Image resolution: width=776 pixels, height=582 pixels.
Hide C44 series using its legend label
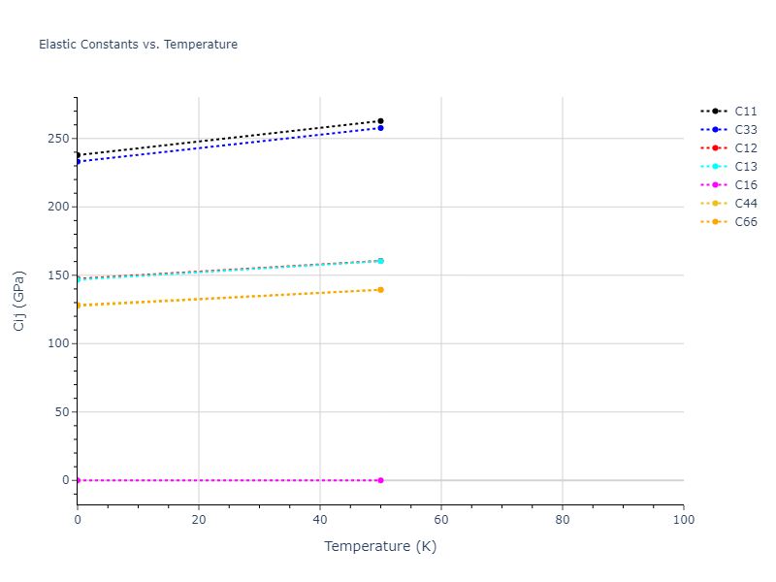746,204
